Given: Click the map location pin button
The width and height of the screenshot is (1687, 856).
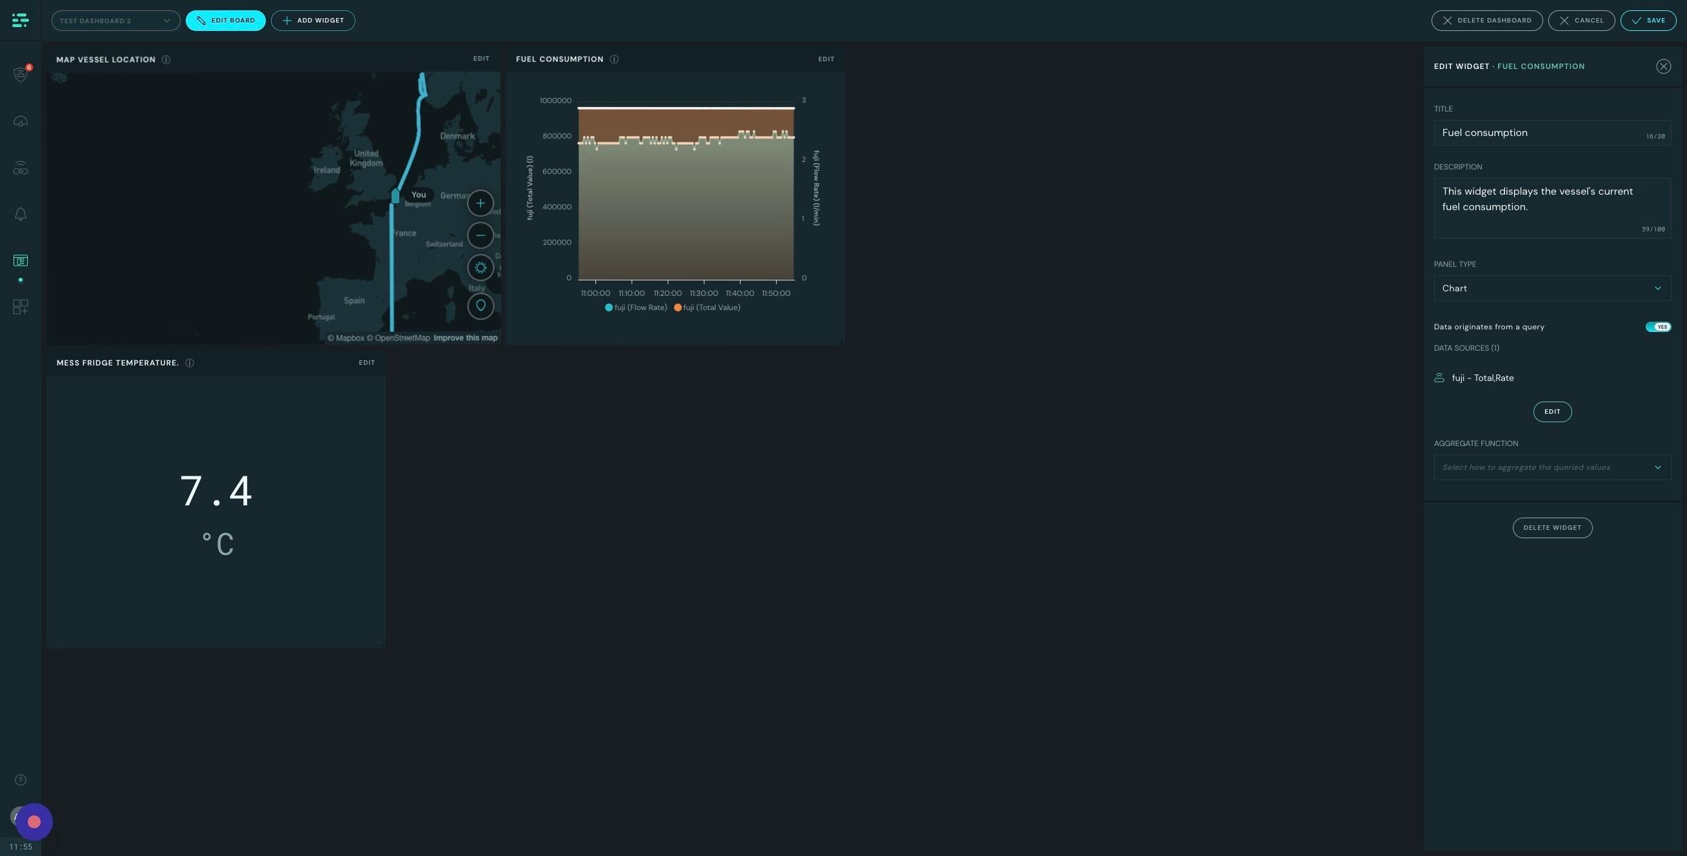Looking at the screenshot, I should (480, 306).
